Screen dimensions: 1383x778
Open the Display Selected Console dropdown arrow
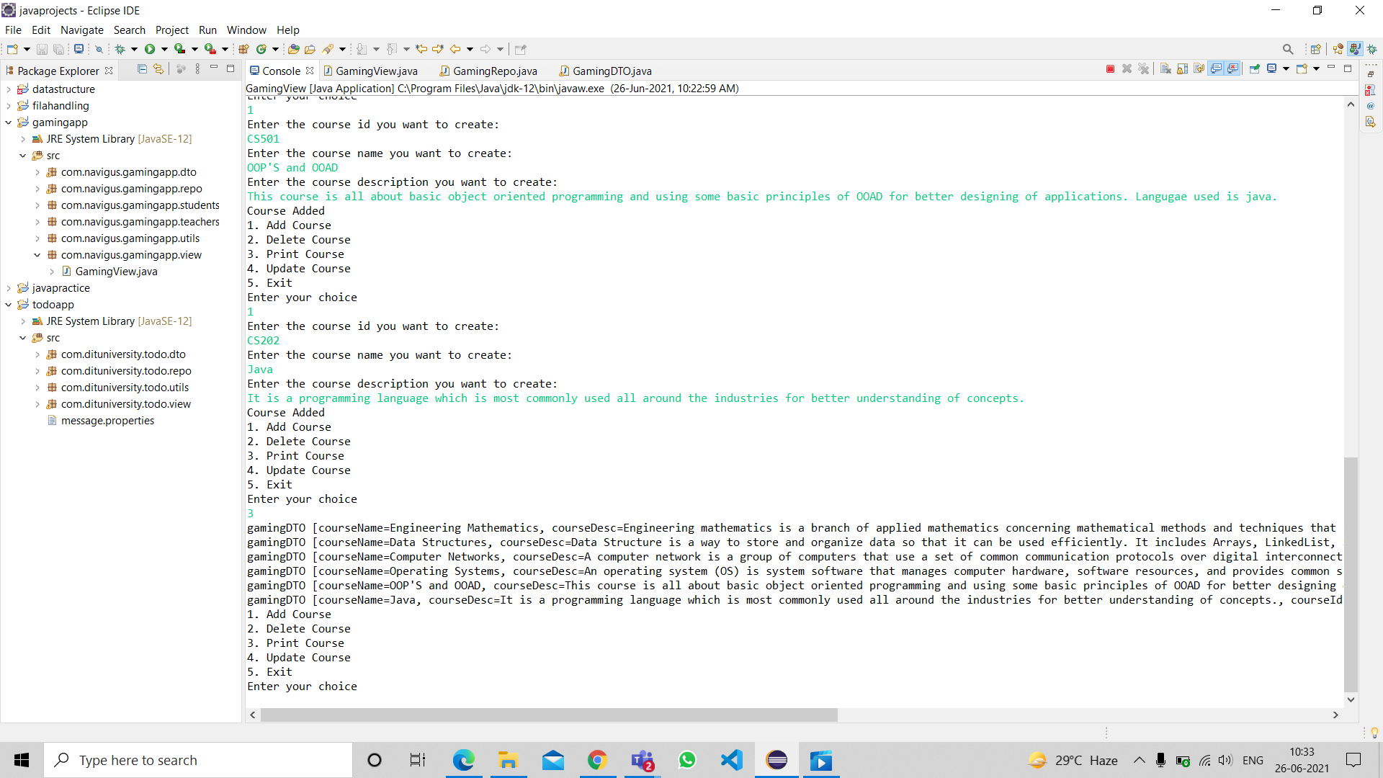coord(1286,69)
